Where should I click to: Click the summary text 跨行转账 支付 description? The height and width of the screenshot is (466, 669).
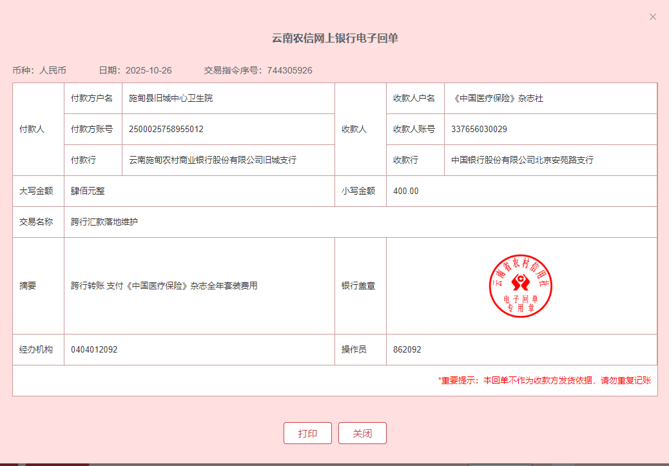pos(164,286)
